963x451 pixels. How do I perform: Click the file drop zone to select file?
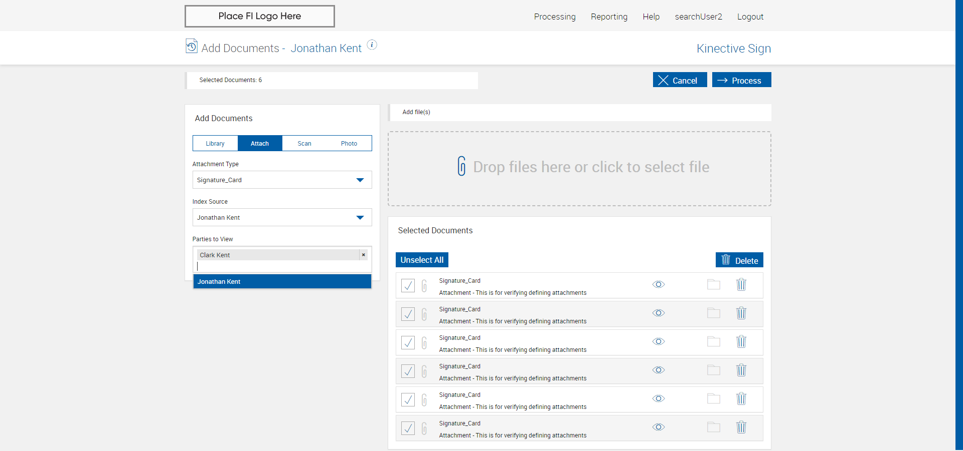(579, 168)
